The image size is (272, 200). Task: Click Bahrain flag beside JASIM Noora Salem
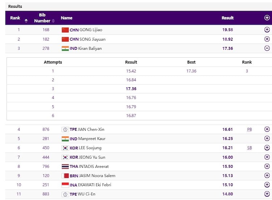coord(65,176)
